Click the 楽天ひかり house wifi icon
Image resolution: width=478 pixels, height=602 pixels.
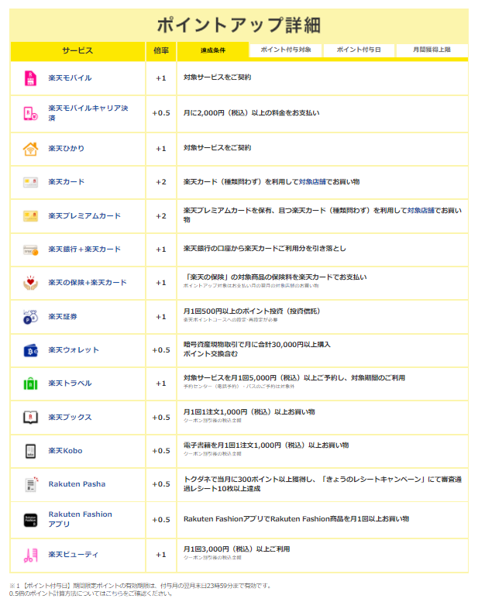click(30, 149)
